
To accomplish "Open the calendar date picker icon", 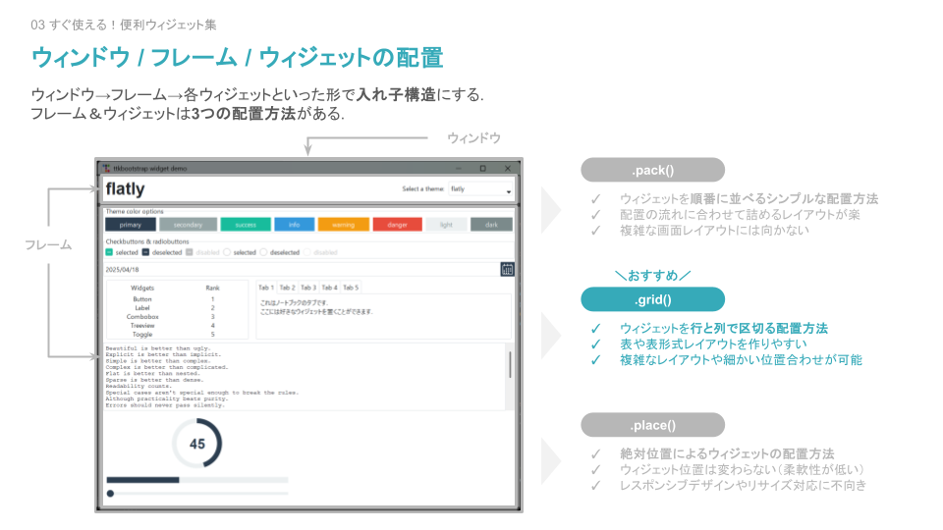I will 507,269.
